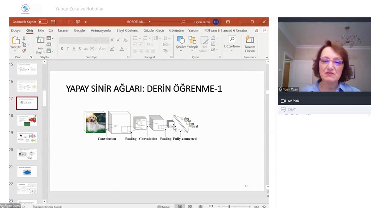Toggle strikethrough button

pos(86,49)
